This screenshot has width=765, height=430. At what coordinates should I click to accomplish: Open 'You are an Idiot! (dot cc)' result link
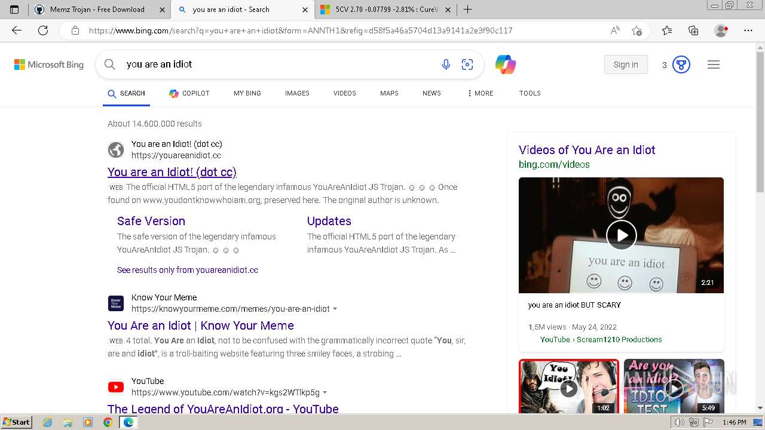(172, 172)
